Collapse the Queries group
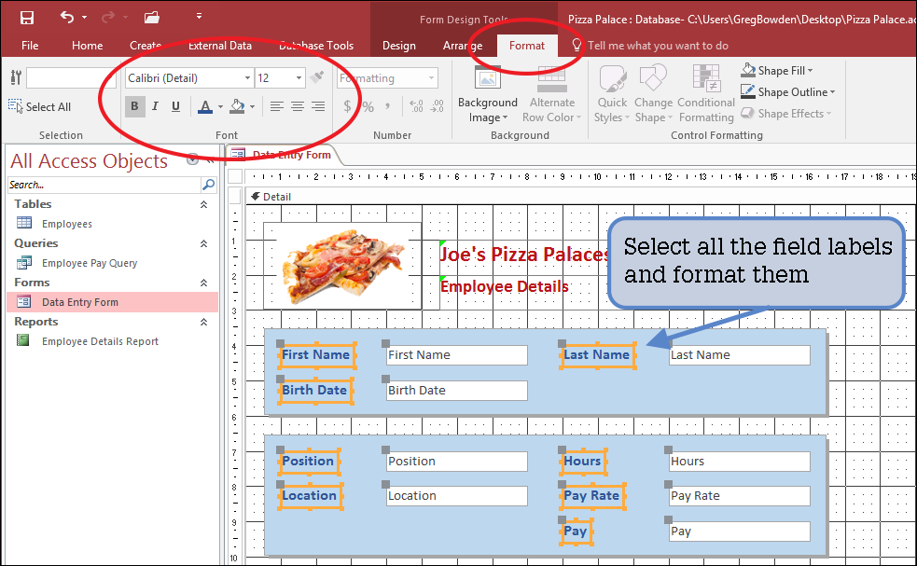 click(203, 243)
